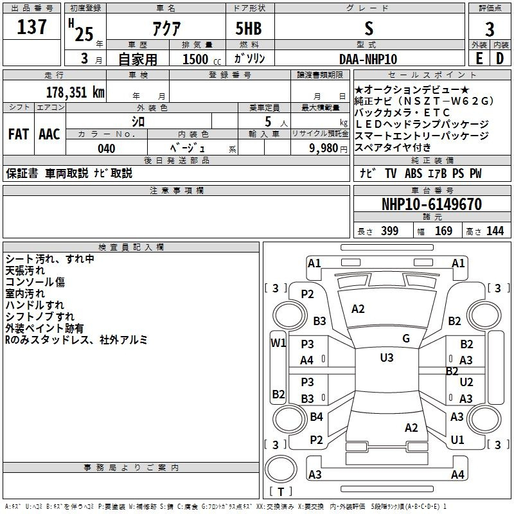Select the ハンドルすれ inspector note line

pyautogui.click(x=35, y=305)
